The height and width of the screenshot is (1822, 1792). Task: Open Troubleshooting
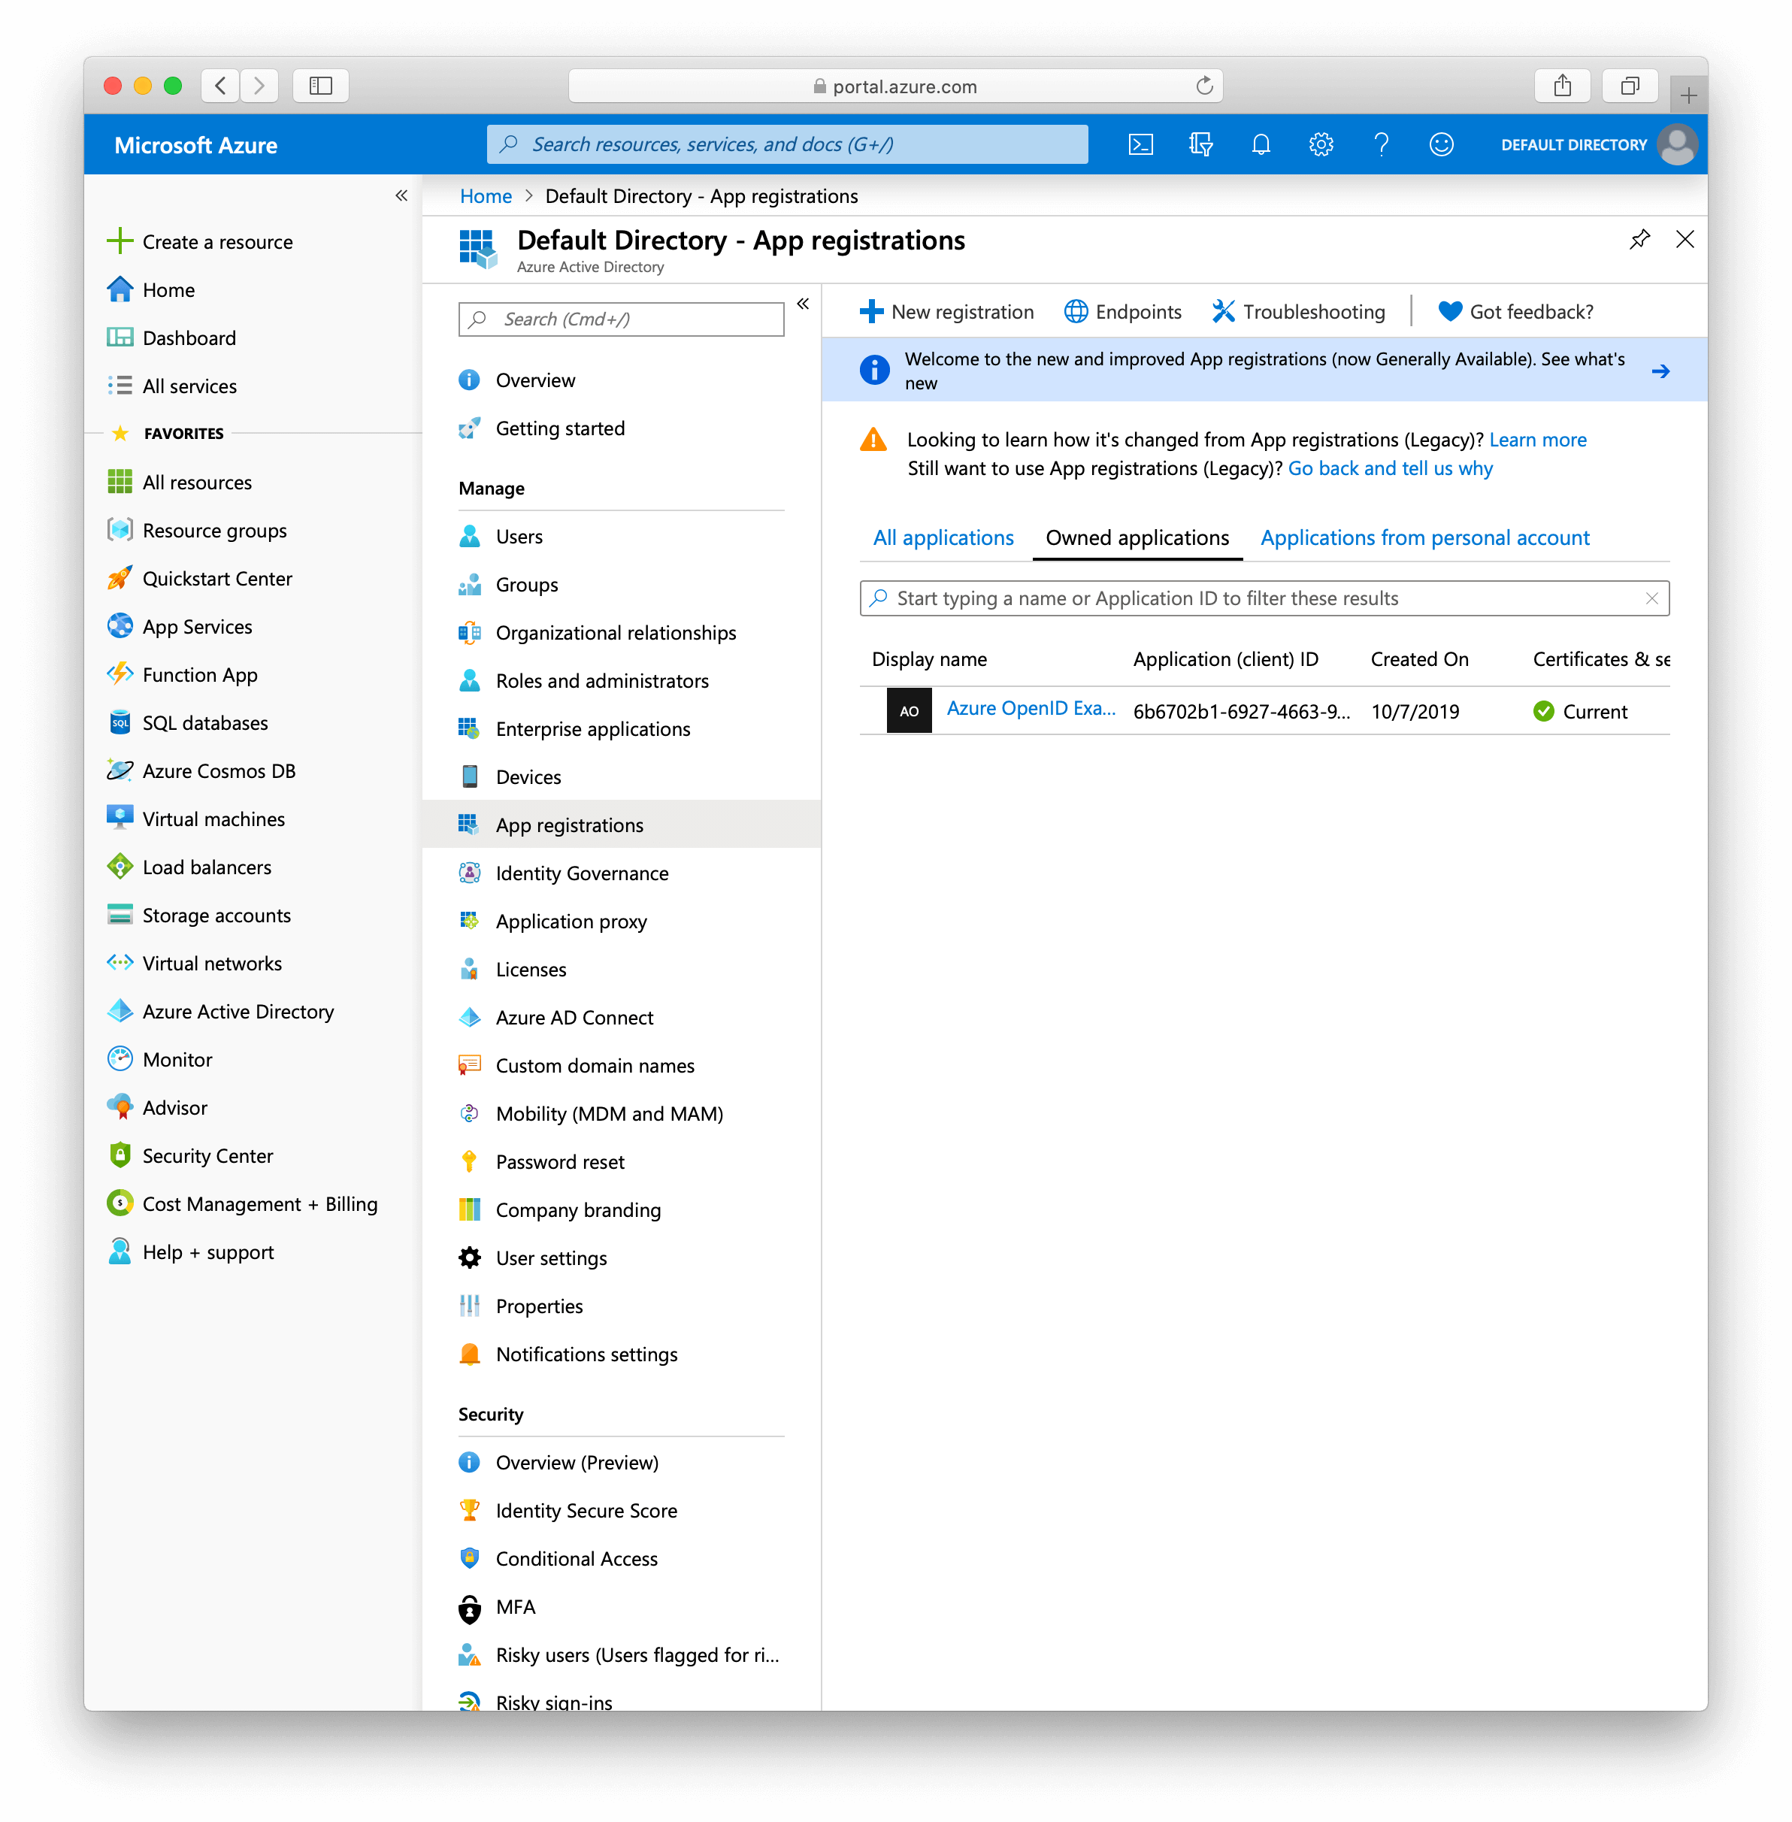click(x=1298, y=311)
